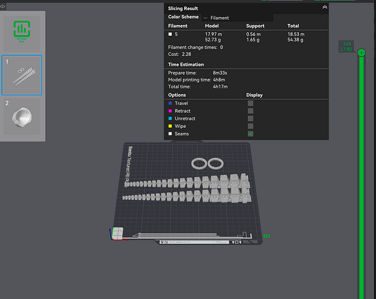Uncheck the Seams display checkbox
The height and width of the screenshot is (299, 376).
250,134
